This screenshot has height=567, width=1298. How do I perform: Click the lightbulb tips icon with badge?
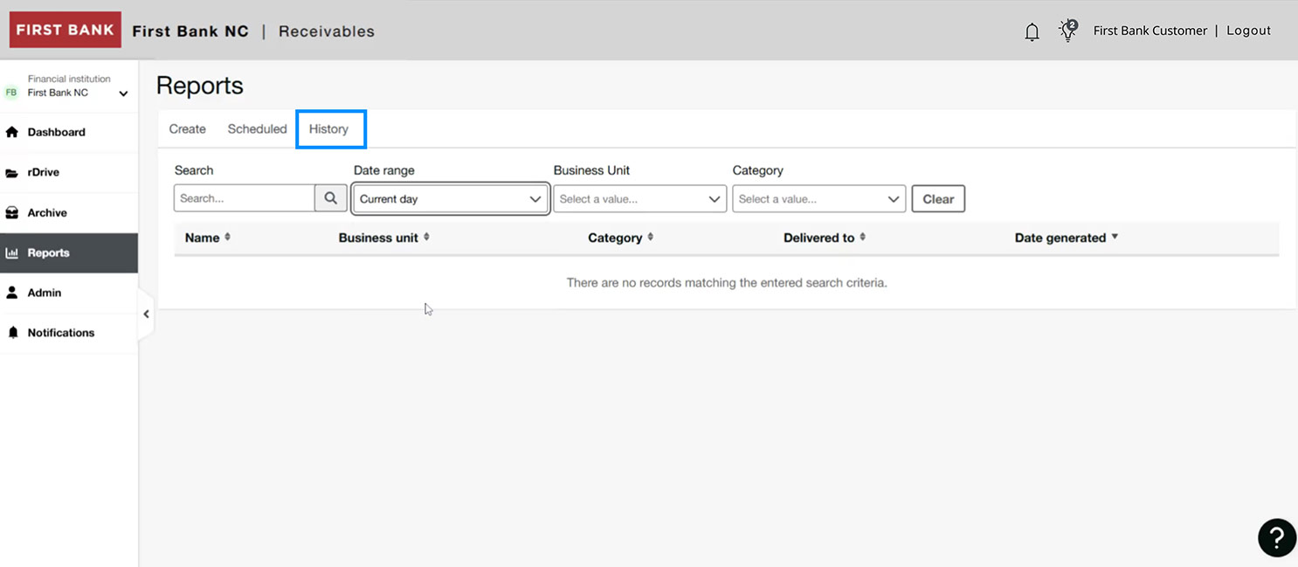[x=1067, y=30]
